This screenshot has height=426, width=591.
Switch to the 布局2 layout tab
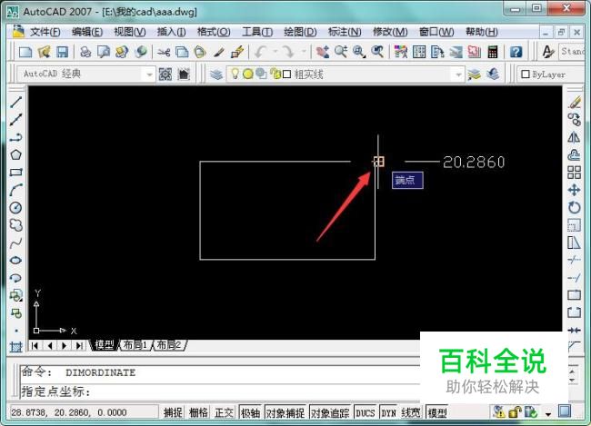coord(168,344)
